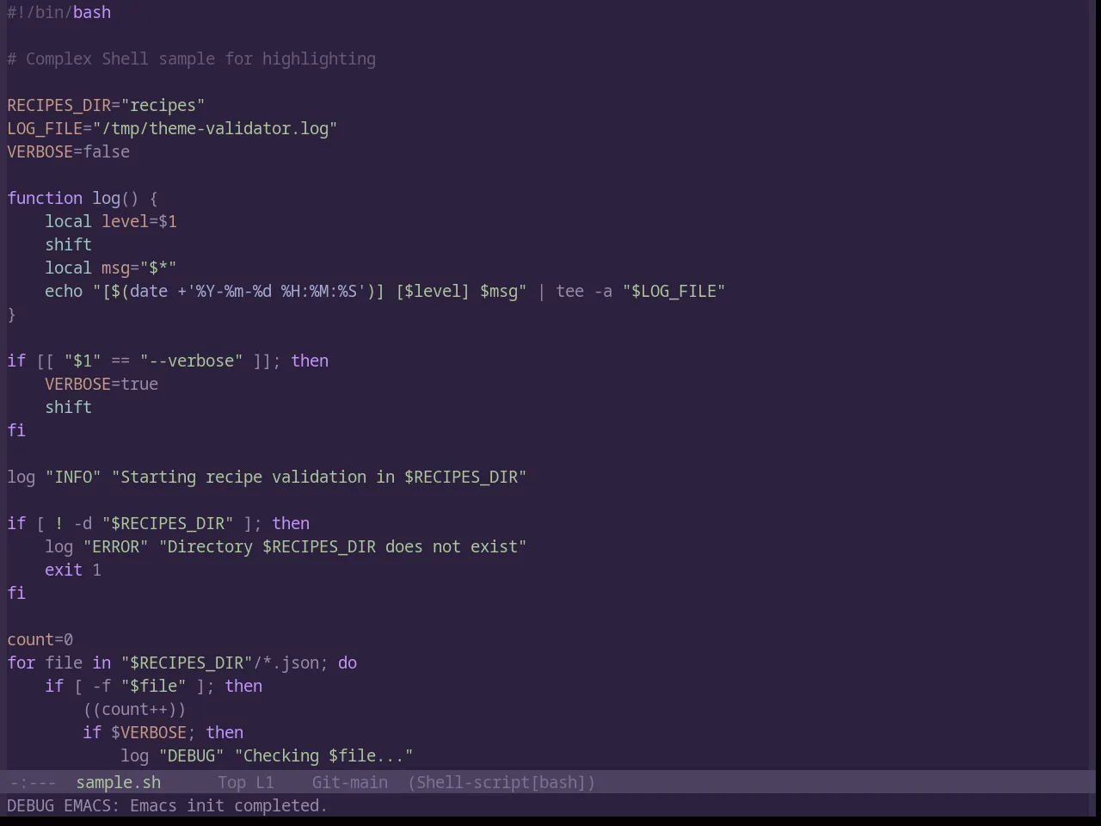
Task: Click the "--verbose" string in the if condition
Action: pos(192,361)
